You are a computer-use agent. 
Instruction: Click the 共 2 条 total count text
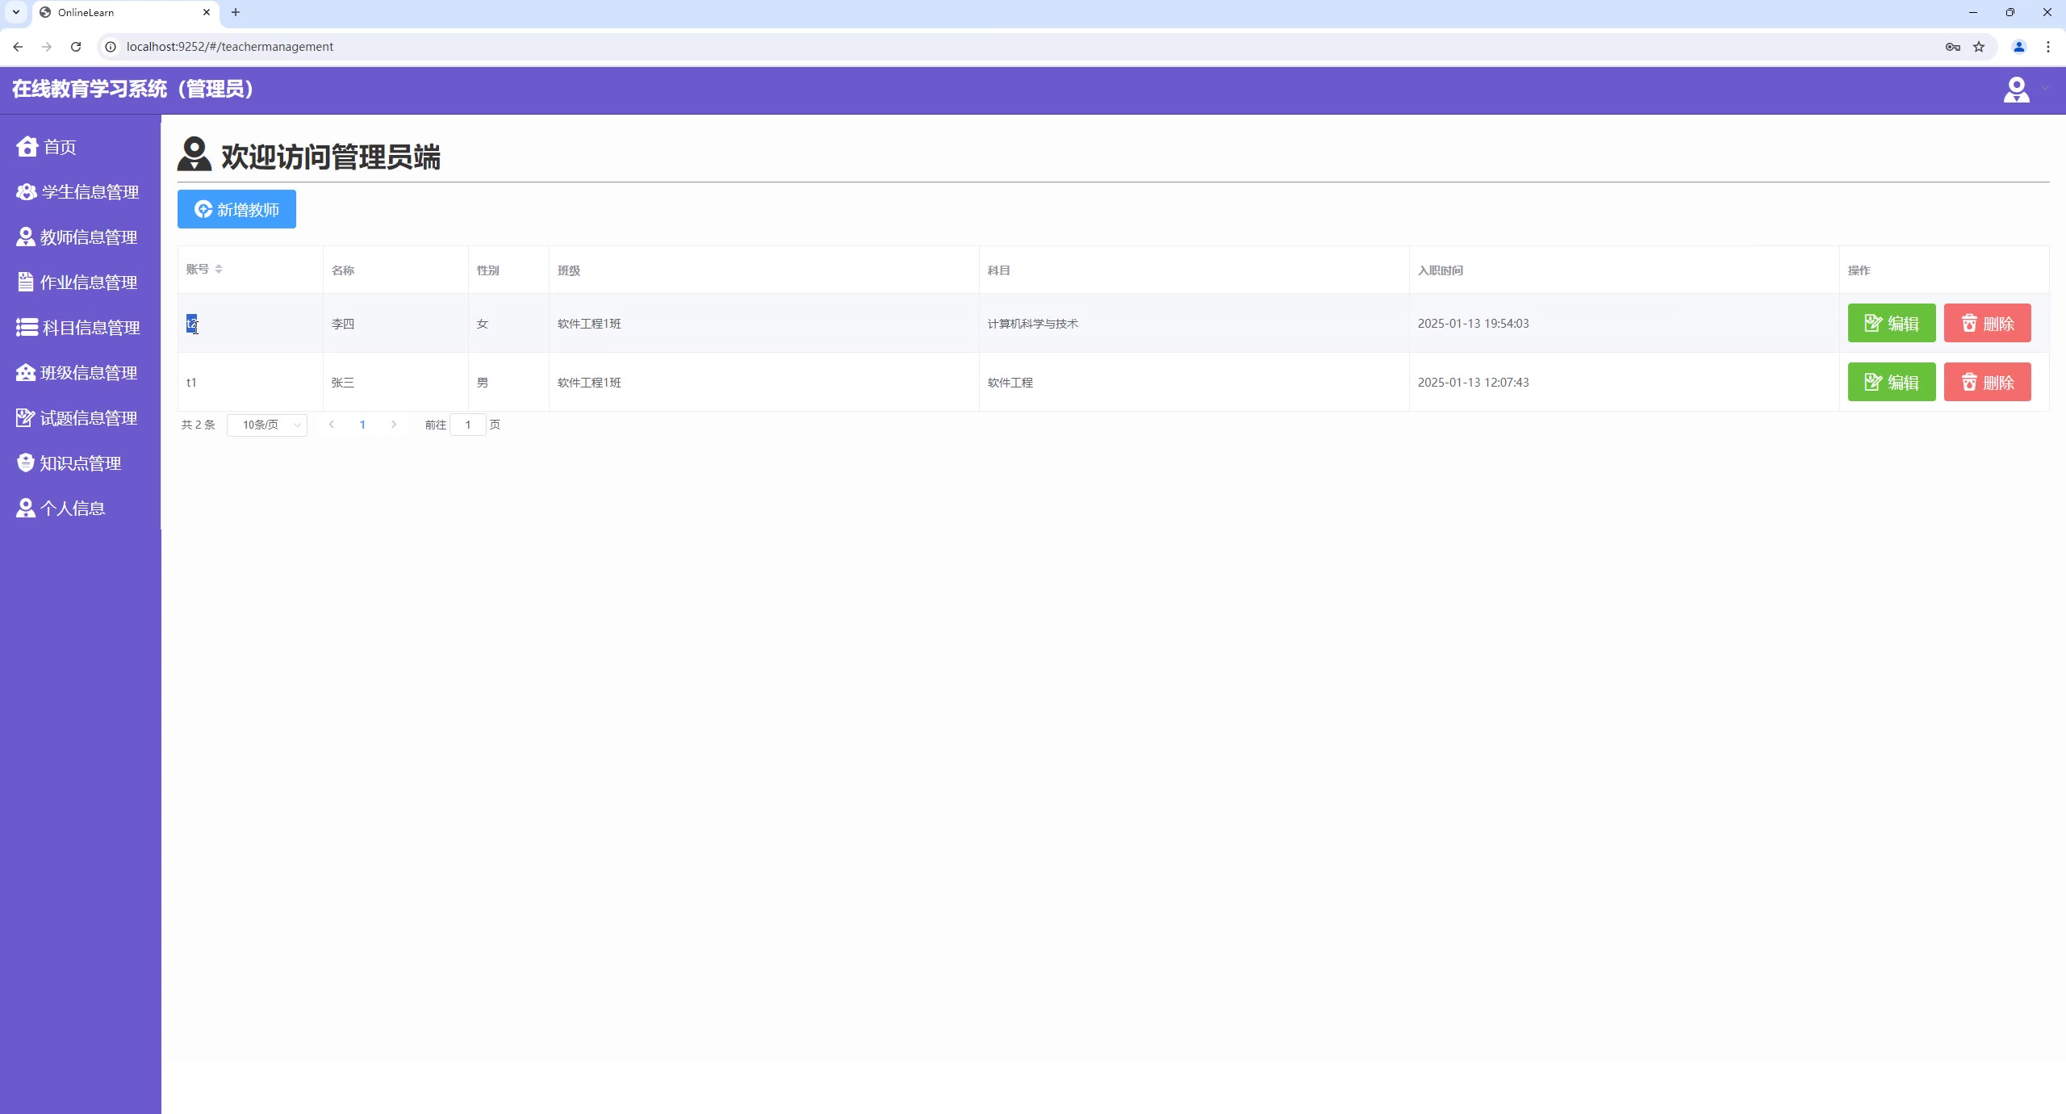coord(198,425)
